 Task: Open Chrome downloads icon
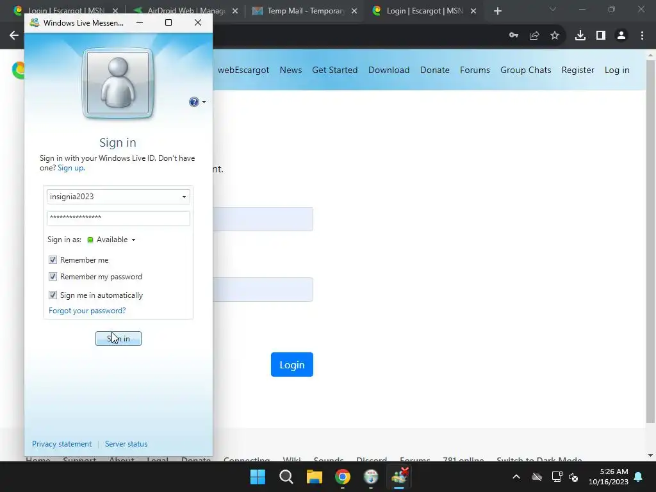coord(580,36)
